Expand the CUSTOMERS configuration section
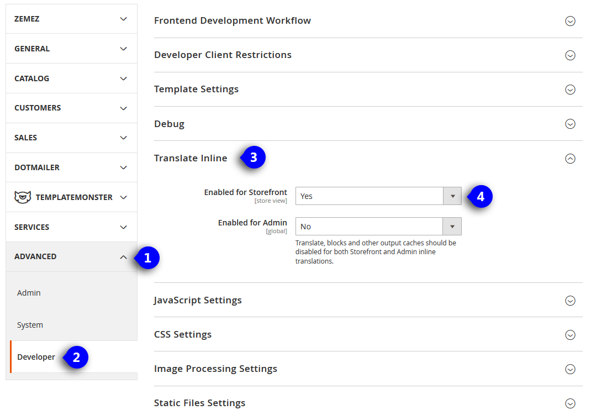 [x=71, y=108]
